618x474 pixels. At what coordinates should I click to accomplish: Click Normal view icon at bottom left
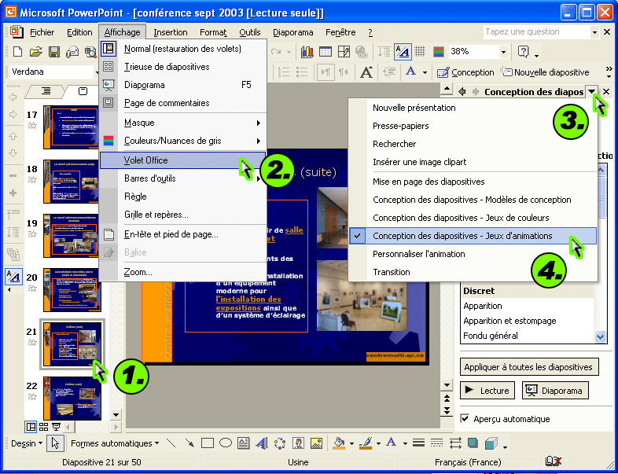(x=31, y=426)
